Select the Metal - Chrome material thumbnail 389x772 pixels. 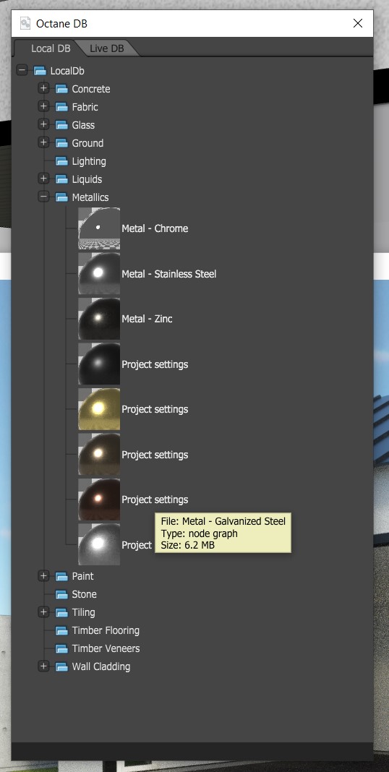pyautogui.click(x=99, y=228)
